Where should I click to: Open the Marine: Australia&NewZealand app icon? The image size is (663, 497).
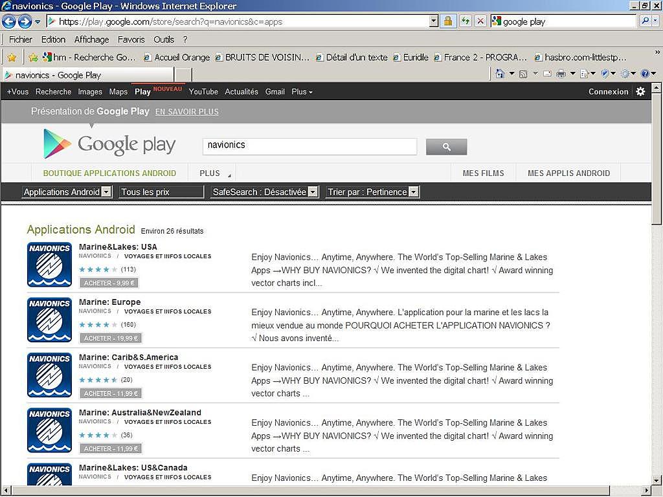[49, 430]
